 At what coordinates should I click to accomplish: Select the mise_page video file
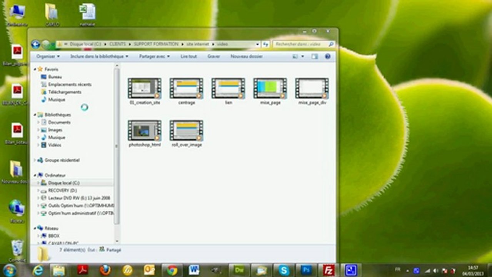tap(270, 92)
